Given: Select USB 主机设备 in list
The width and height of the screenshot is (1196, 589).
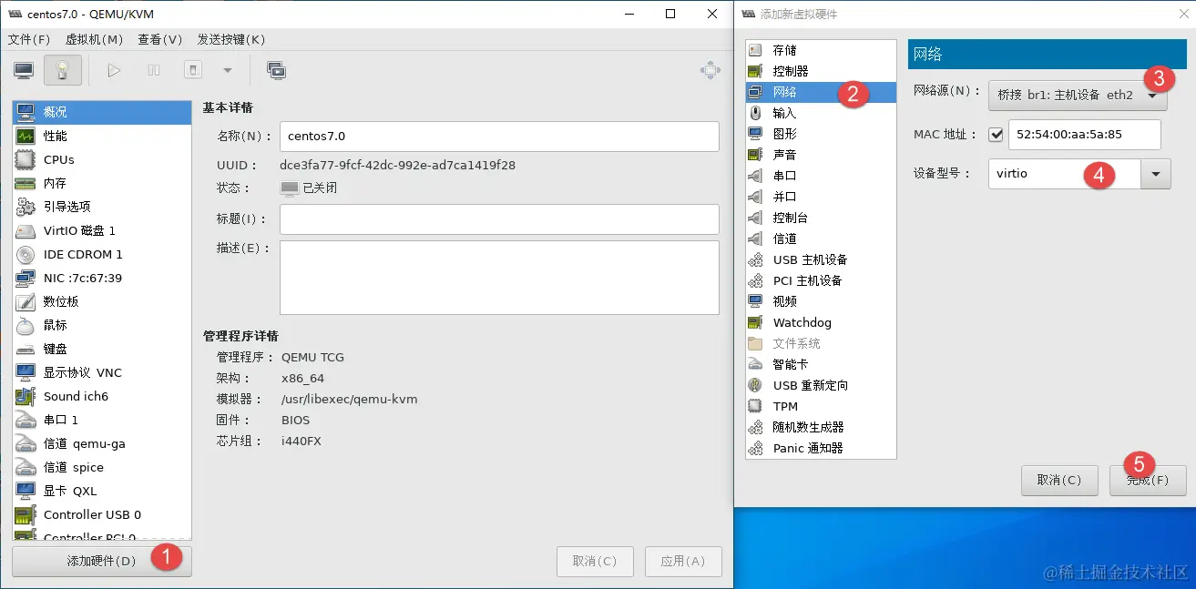Looking at the screenshot, I should (x=821, y=259).
